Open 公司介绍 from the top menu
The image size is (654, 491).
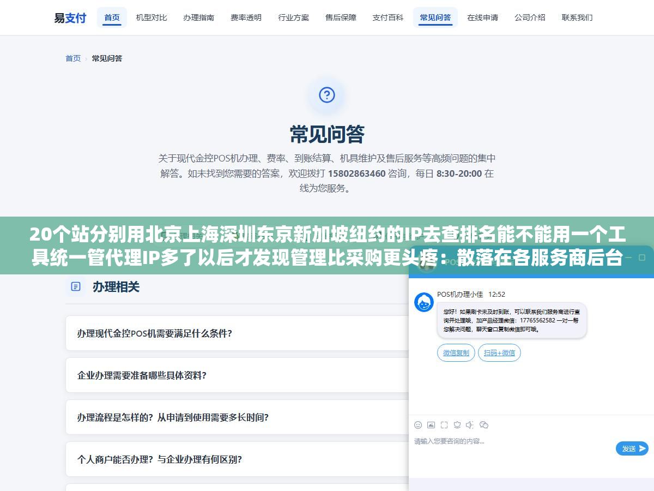pos(530,17)
